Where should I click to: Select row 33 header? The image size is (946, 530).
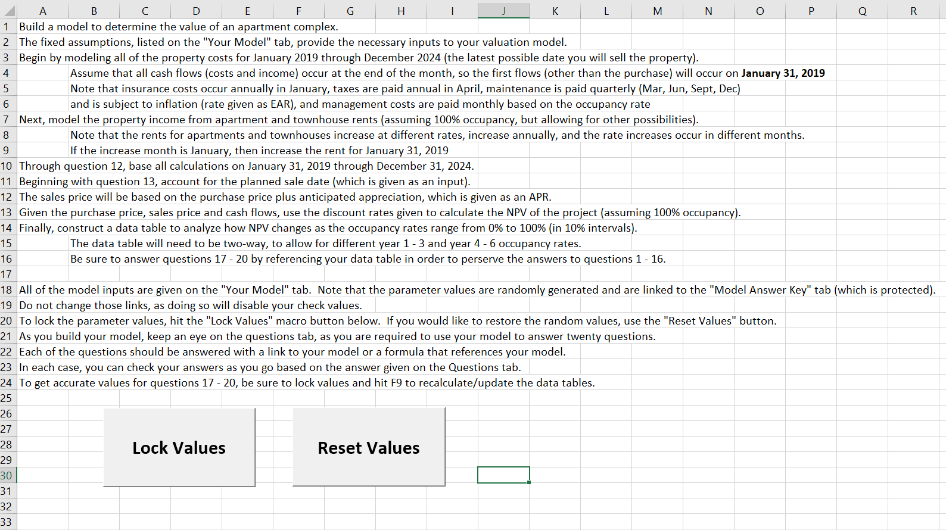(8, 522)
